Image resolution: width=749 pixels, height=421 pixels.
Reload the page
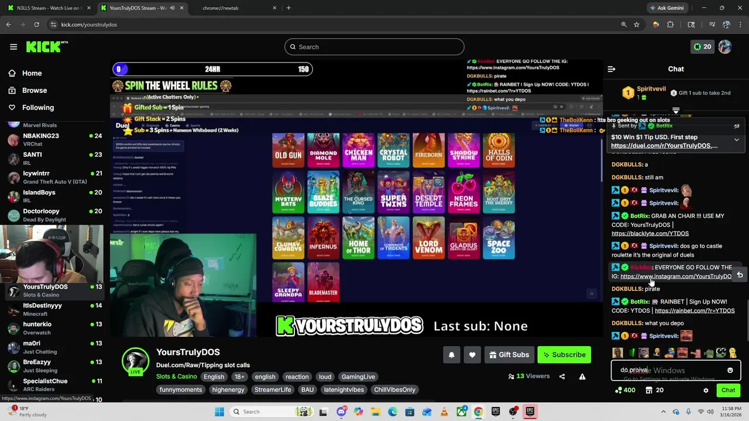(x=36, y=25)
